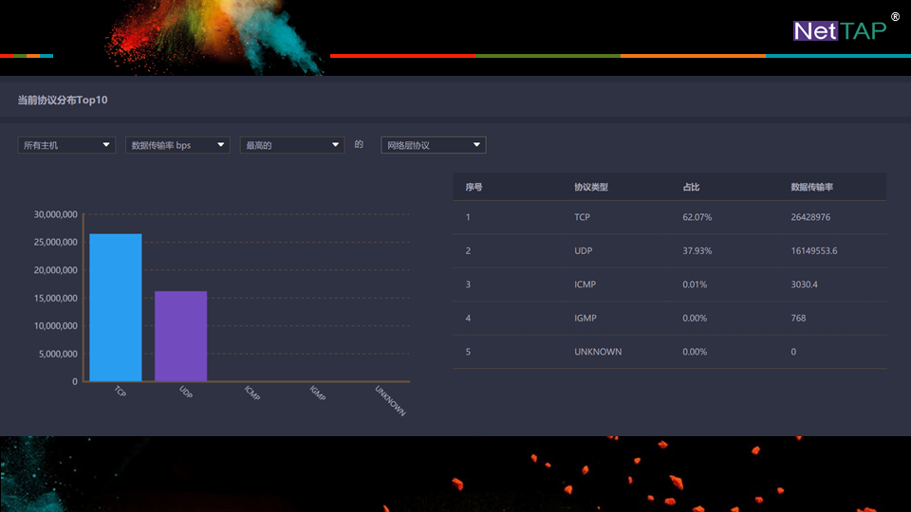Sort by 协议类型 column header

click(x=591, y=187)
